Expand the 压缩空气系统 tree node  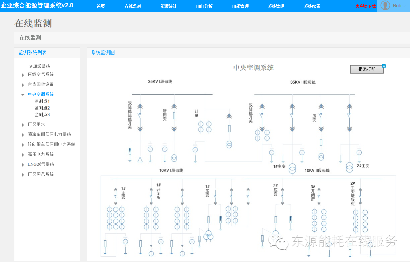(x=23, y=75)
